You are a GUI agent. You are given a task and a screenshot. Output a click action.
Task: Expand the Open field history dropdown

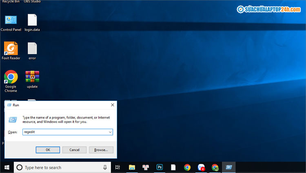110,132
